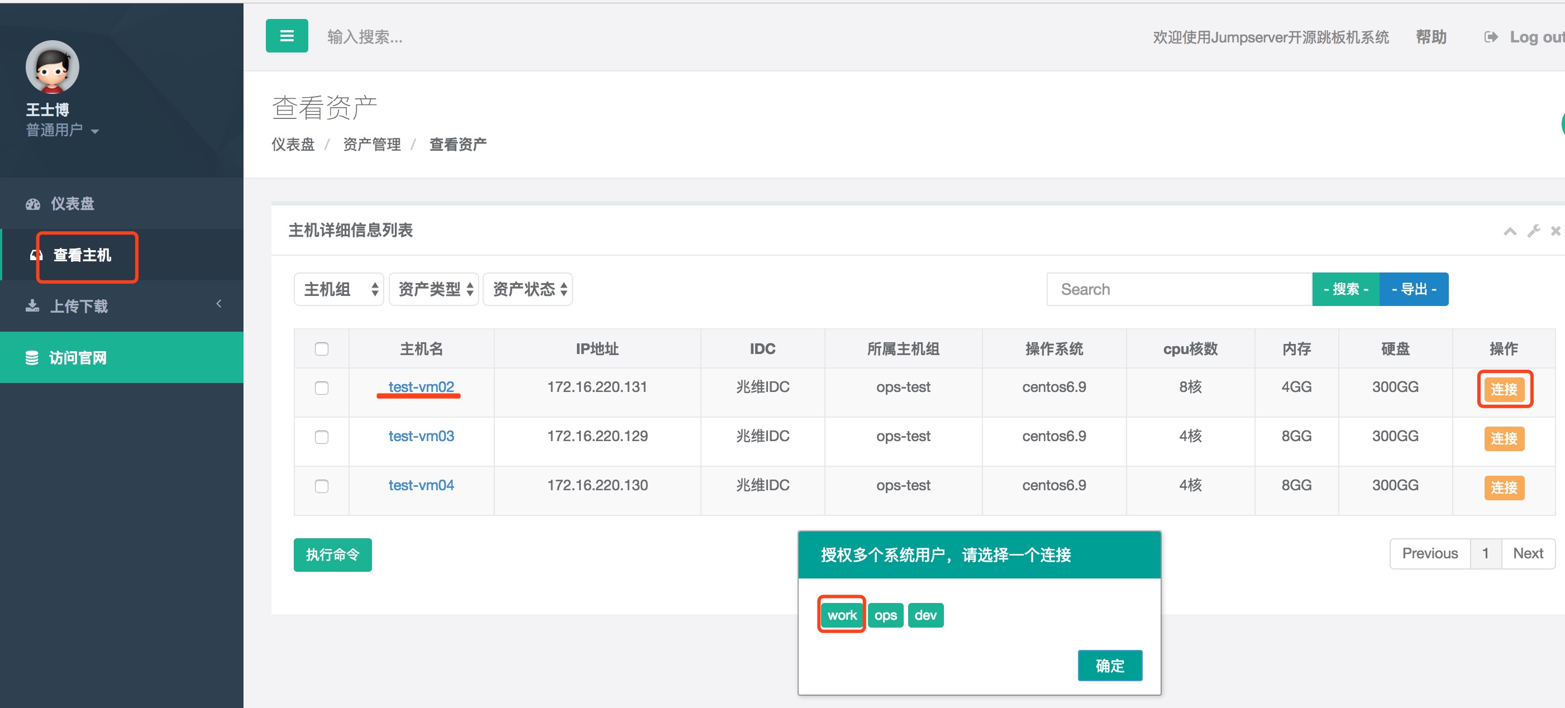Click the green hamburger menu button
1565x708 pixels.
point(286,36)
